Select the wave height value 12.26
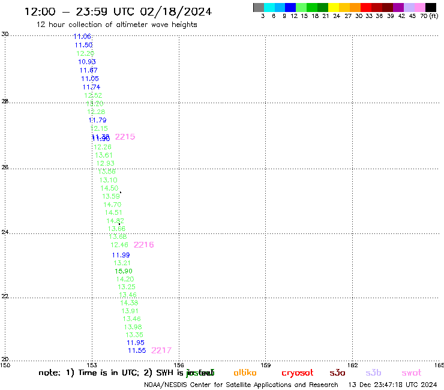Screen dimensions: 444x390 [103, 147]
